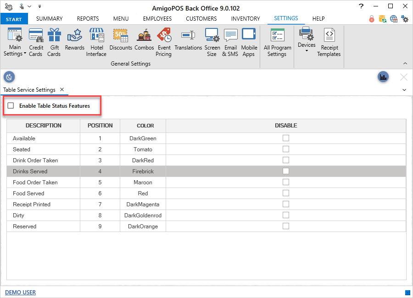This screenshot has height=298, width=413.
Task: Open Receipt Templates
Action: click(x=329, y=42)
